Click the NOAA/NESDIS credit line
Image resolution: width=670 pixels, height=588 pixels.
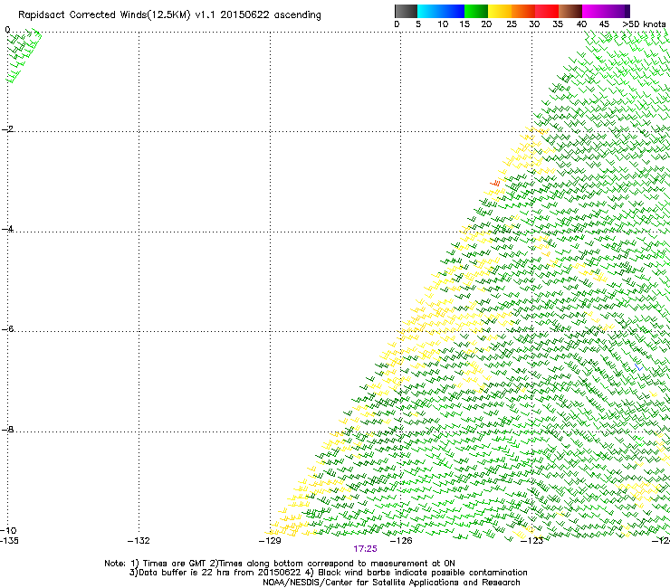pyautogui.click(x=391, y=583)
